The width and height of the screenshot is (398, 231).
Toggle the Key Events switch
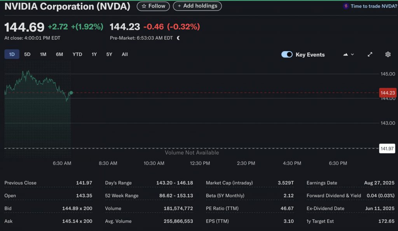[x=287, y=54]
